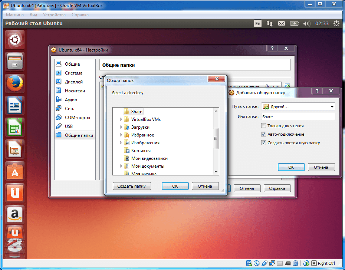
Task: Click the optical disc status icon
Action: click(x=257, y=263)
